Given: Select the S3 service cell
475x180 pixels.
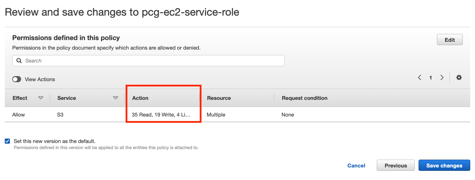Looking at the screenshot, I should click(60, 115).
